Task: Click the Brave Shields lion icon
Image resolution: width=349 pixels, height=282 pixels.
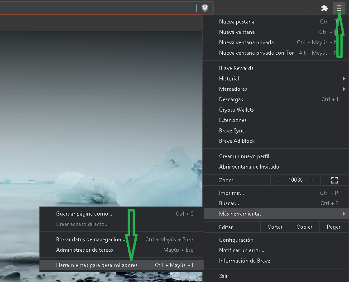Action: 205,8
